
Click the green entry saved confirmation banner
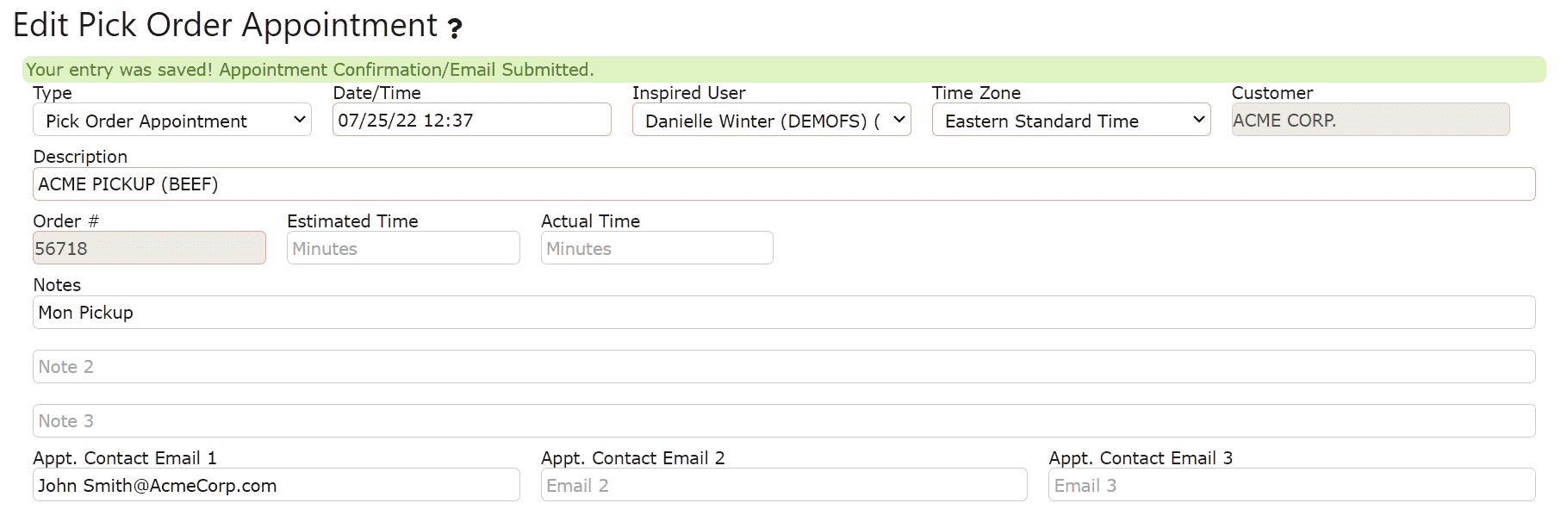tap(784, 70)
